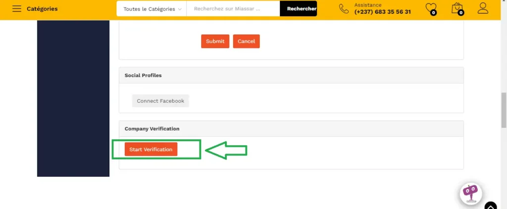Click the (+237) 683 35 56 31 number
The height and width of the screenshot is (209, 507).
382,12
